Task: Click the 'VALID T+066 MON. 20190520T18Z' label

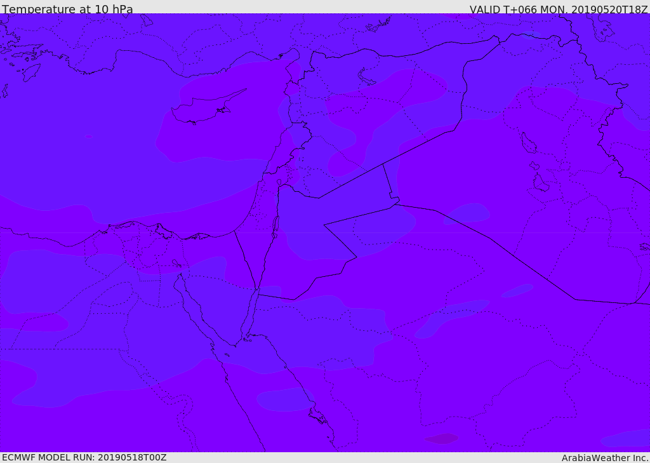Action: pos(559,9)
